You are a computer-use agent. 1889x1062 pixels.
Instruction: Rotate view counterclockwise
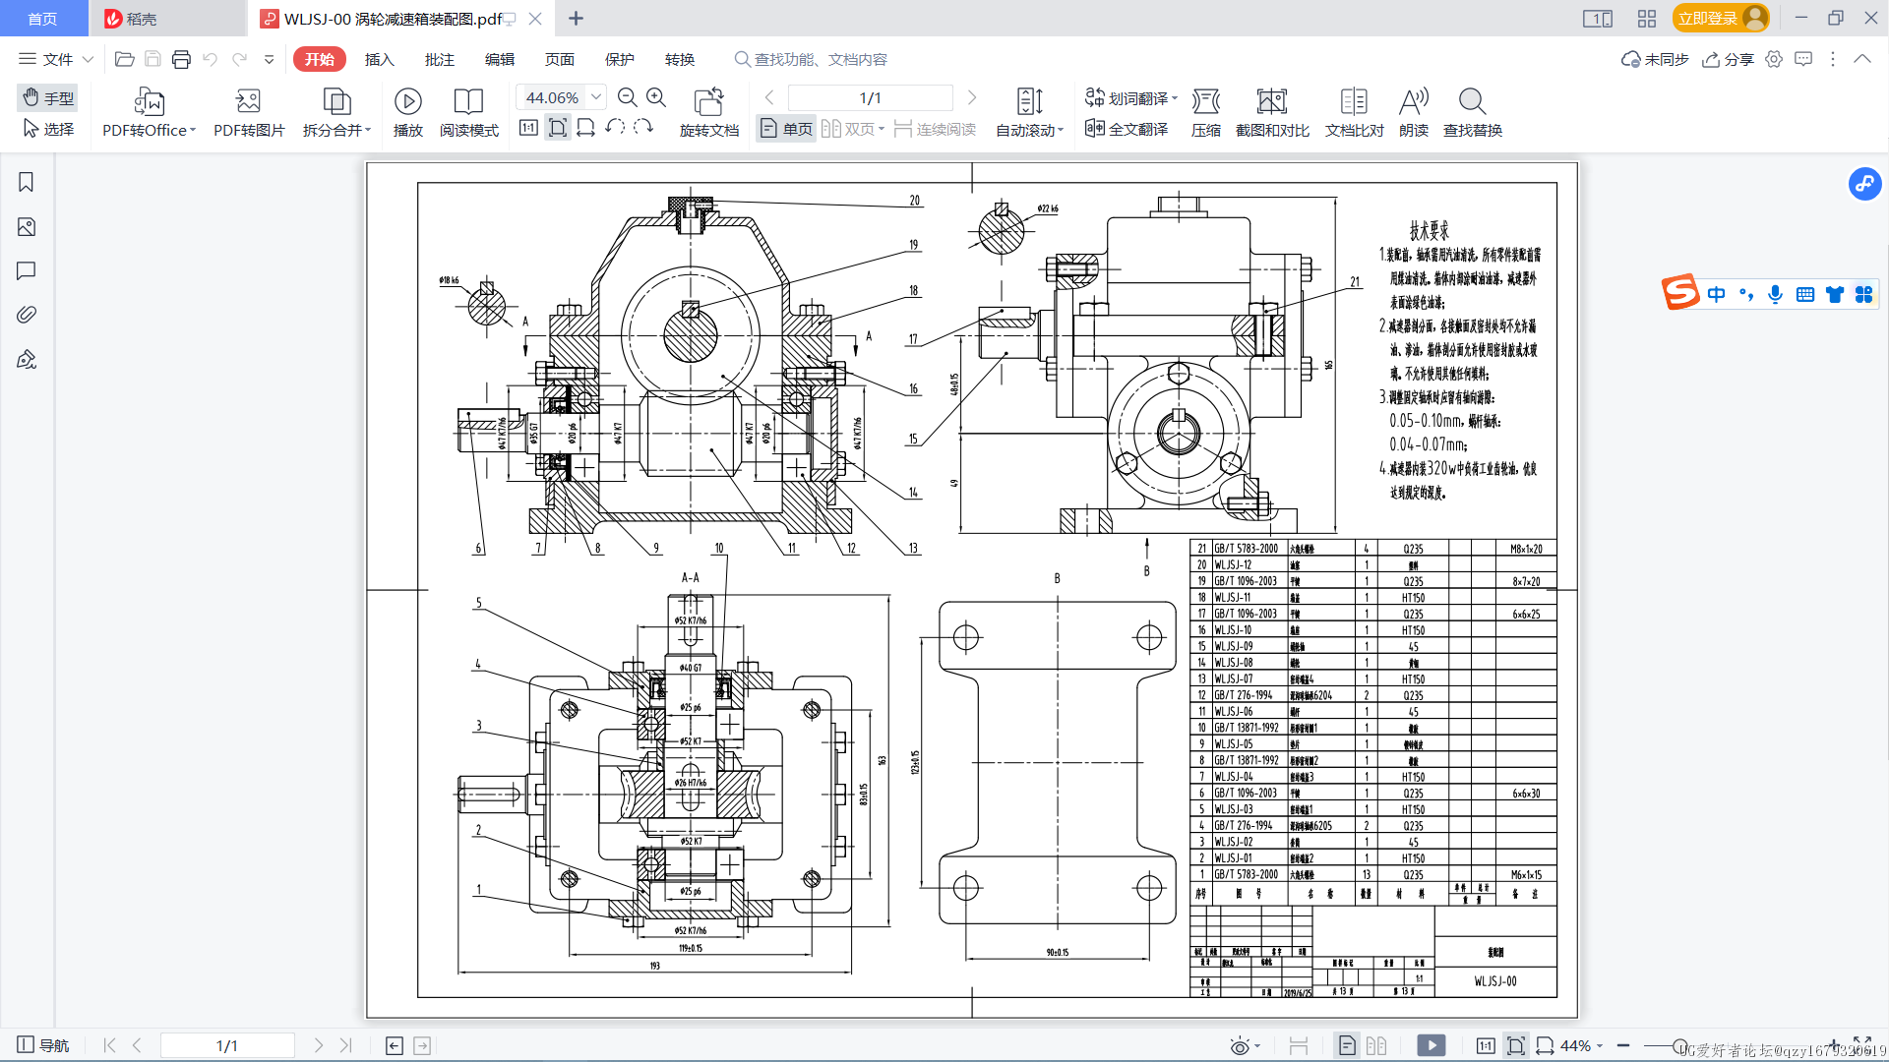point(615,128)
